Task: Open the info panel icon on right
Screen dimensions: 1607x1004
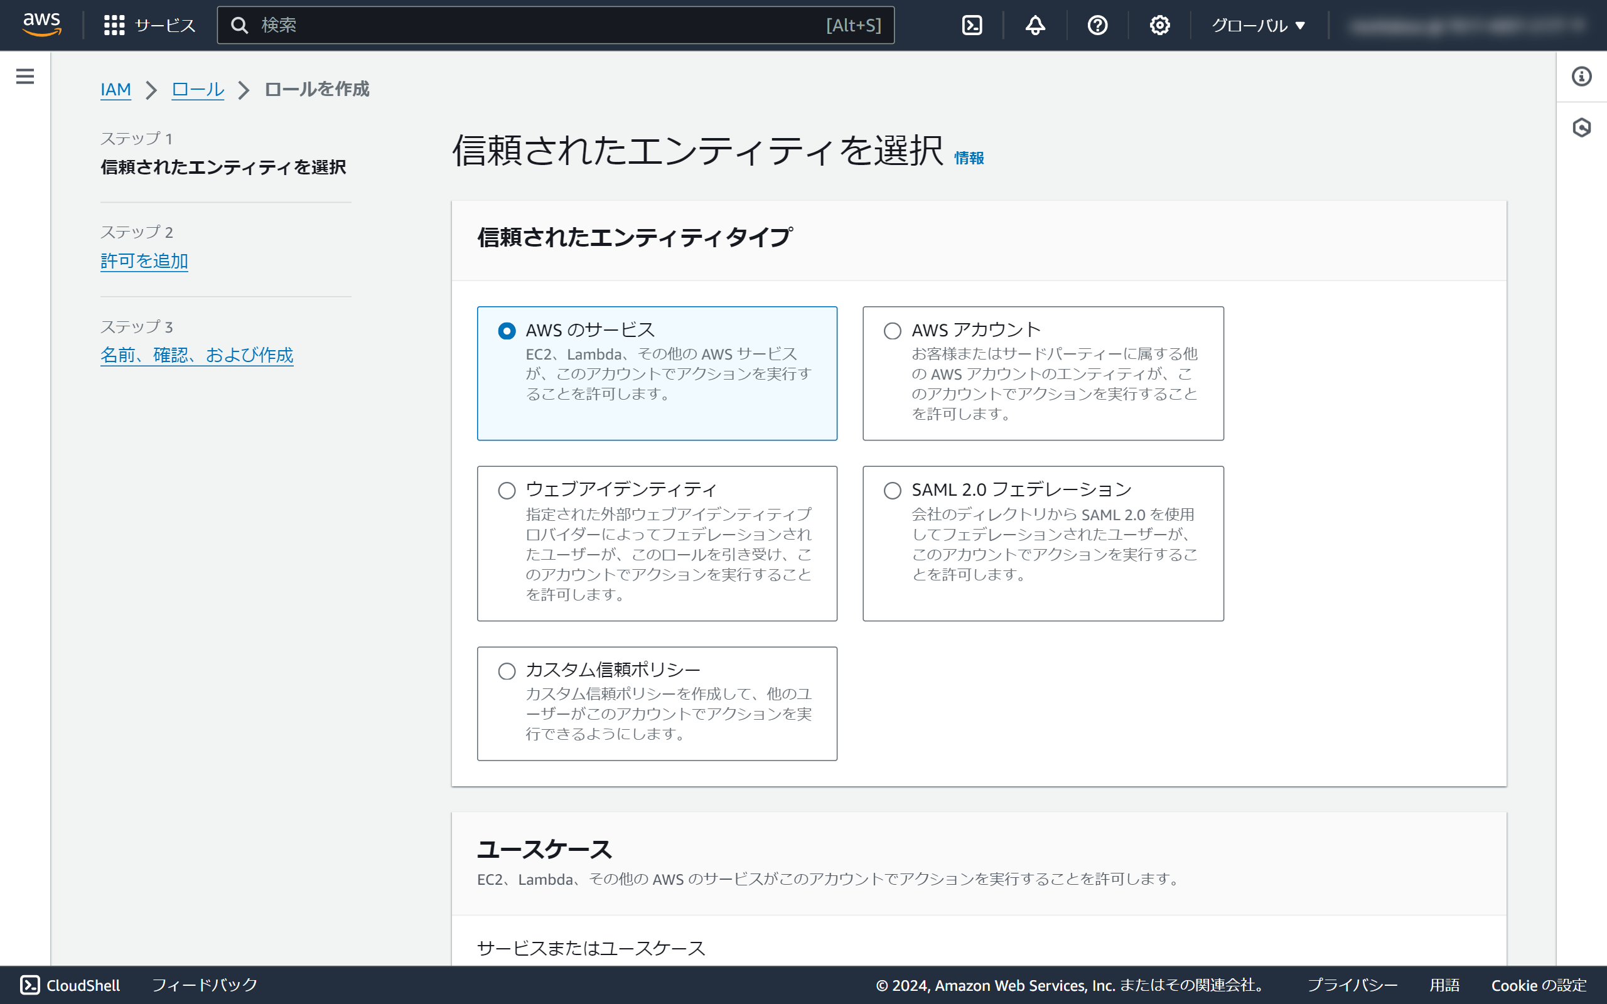Action: 1581,77
